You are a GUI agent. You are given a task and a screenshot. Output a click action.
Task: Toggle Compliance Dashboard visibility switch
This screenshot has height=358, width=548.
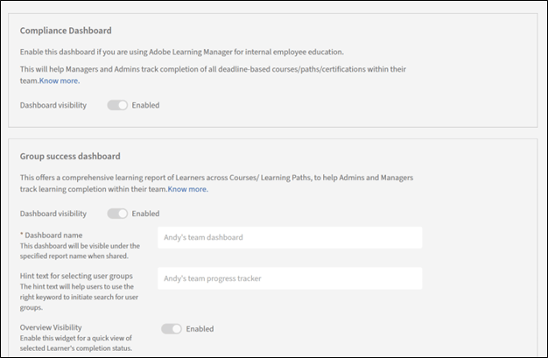tap(117, 105)
